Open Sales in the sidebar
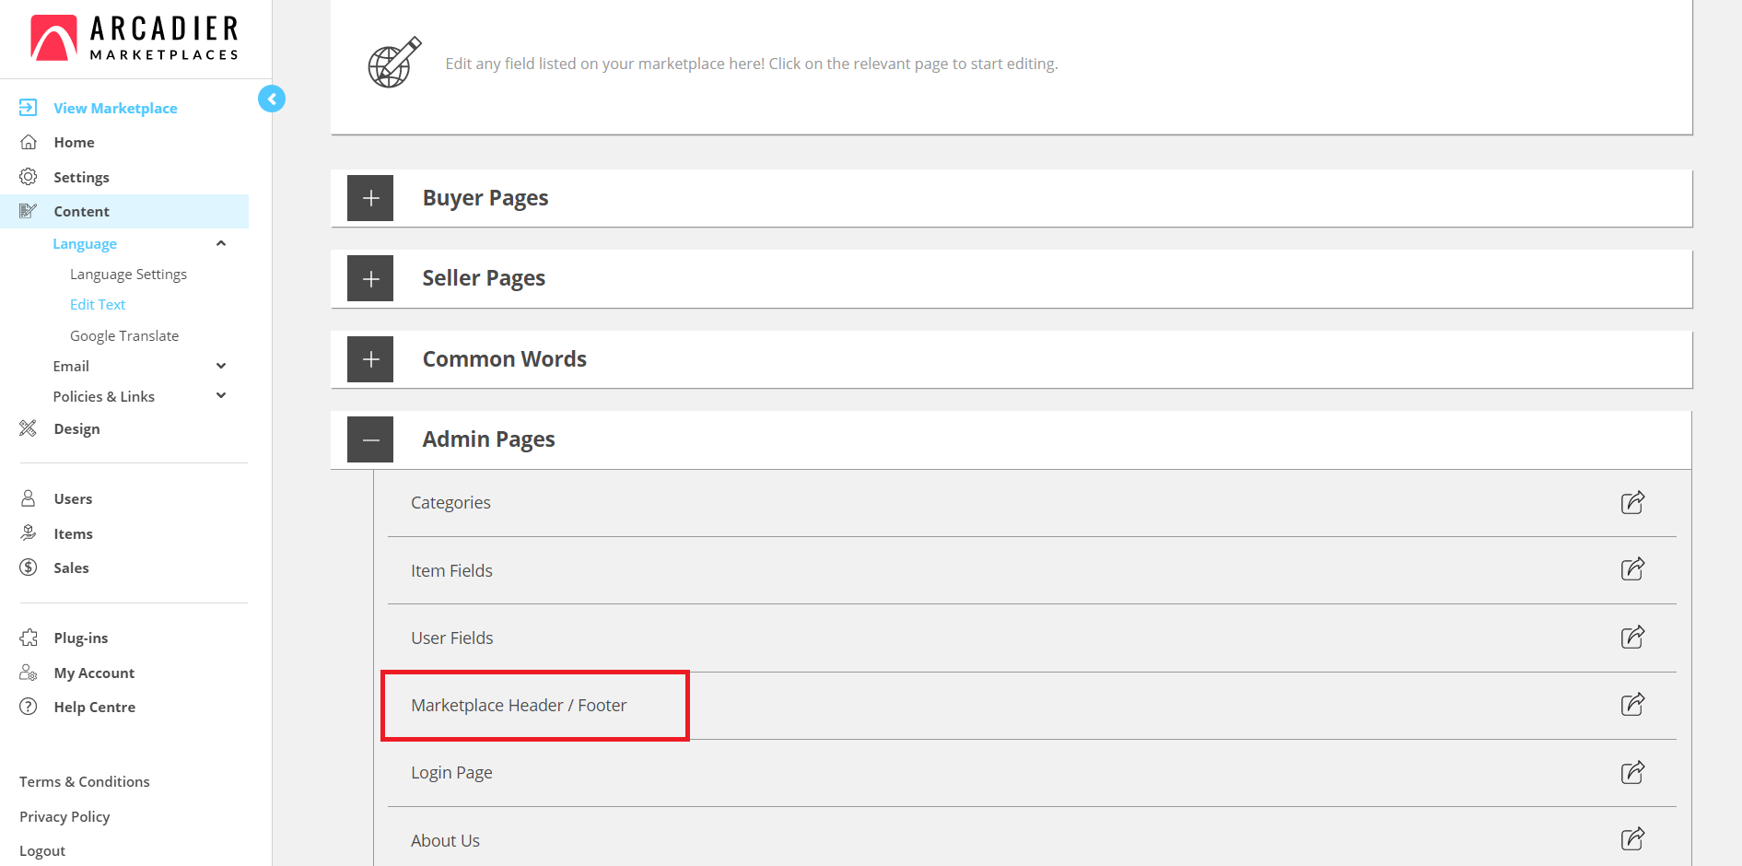This screenshot has width=1742, height=866. click(x=71, y=568)
